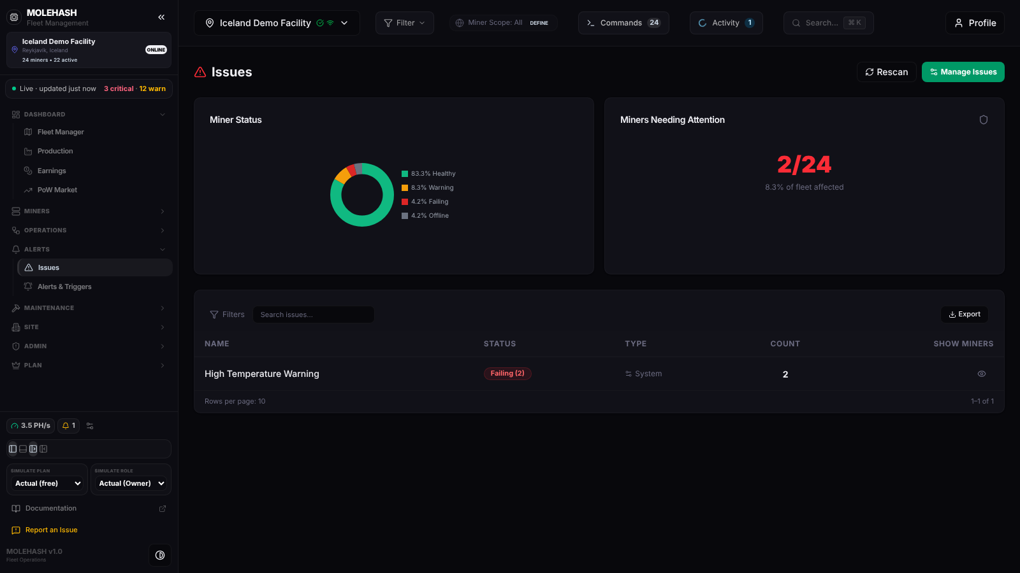Collapse the DASHBOARD section
The width and height of the screenshot is (1020, 573).
click(89, 115)
